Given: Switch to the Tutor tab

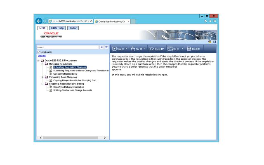Looking at the screenshot, I should coord(73,28).
